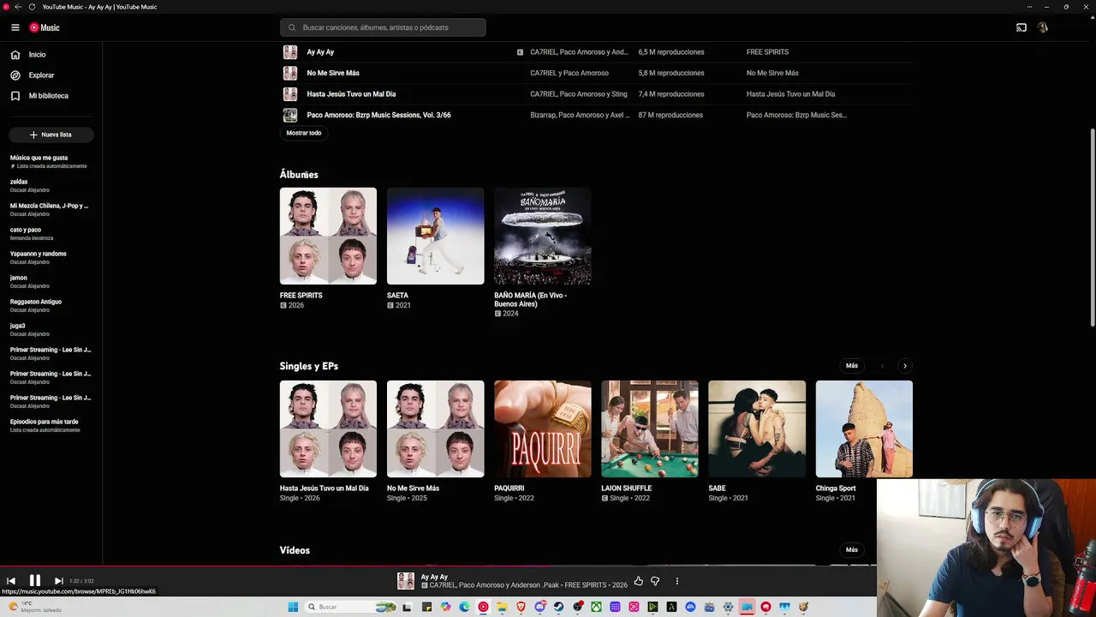Click the song search input field
The height and width of the screenshot is (617, 1096).
tap(383, 27)
